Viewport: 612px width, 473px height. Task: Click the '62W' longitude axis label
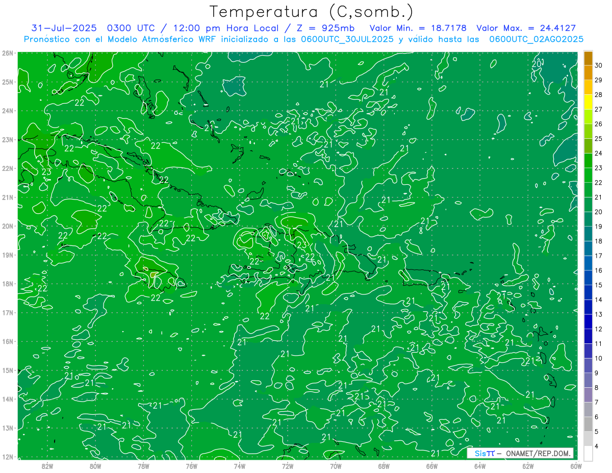(x=528, y=465)
